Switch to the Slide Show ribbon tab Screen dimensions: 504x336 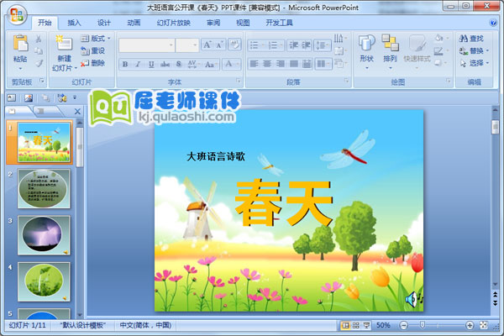174,23
